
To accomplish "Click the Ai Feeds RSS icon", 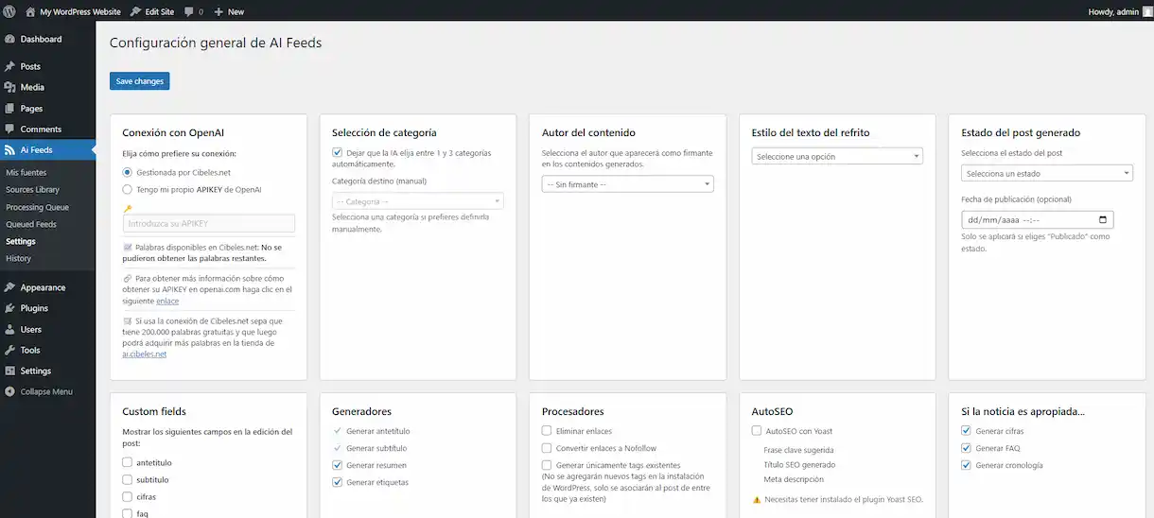I will point(9,150).
